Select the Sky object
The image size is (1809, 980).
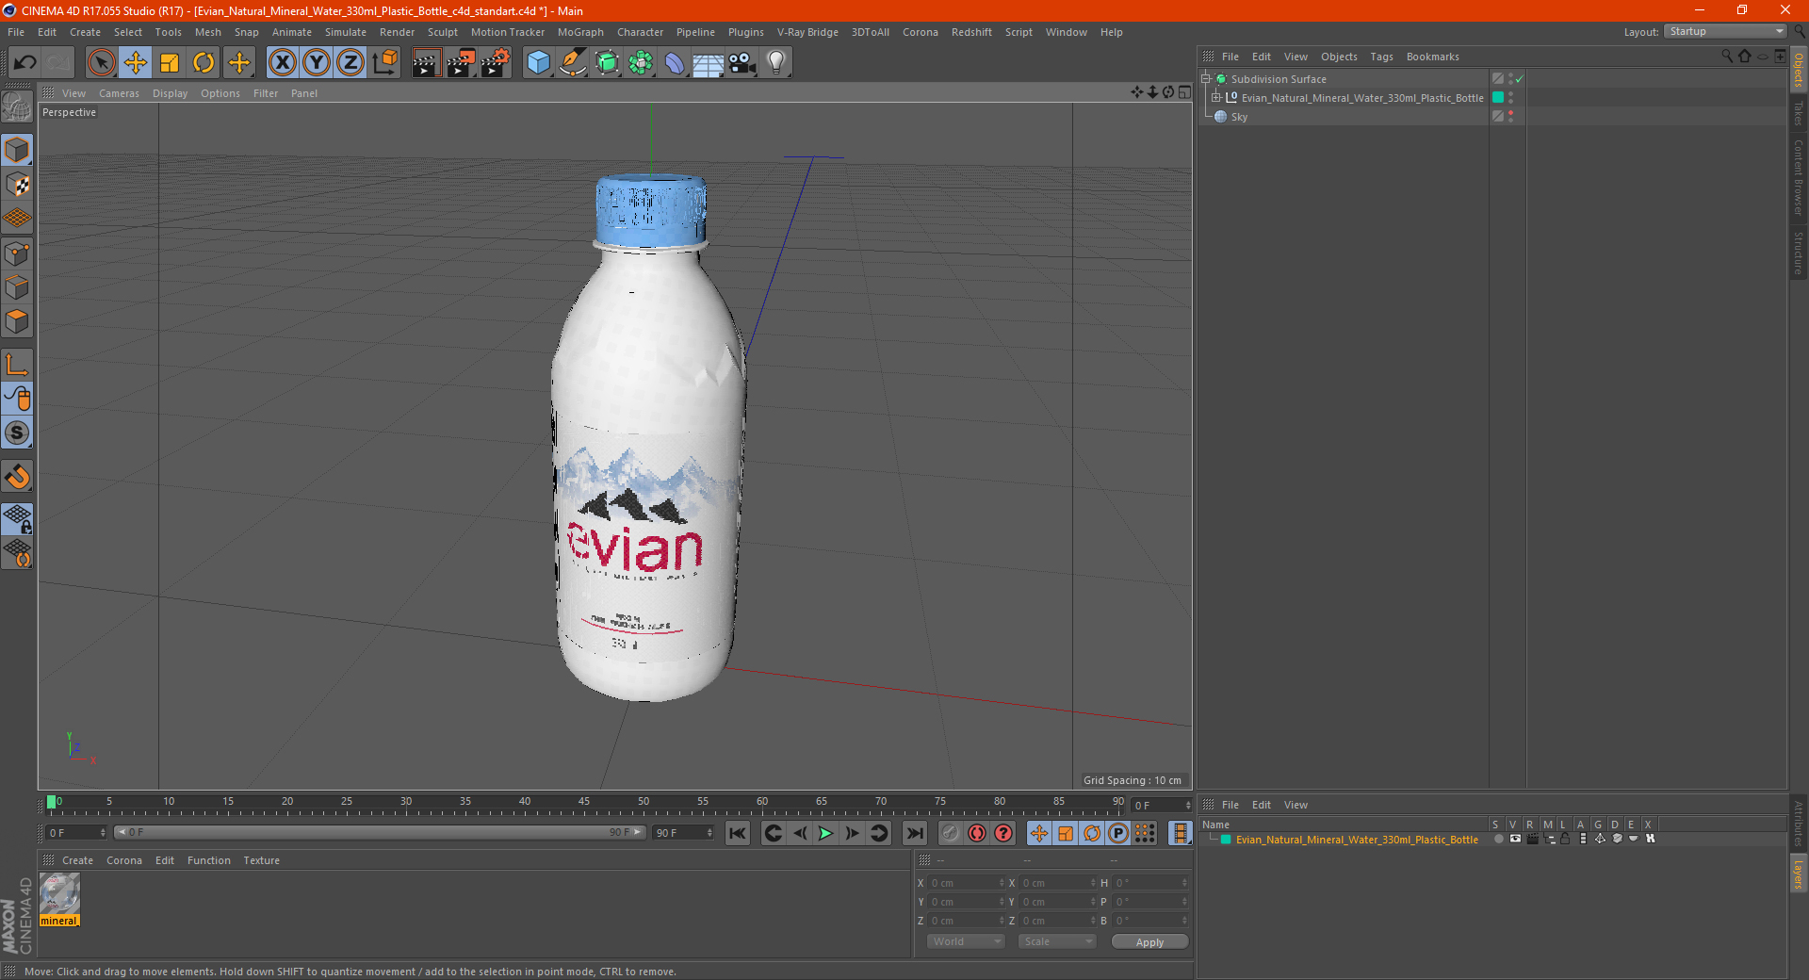click(1239, 117)
